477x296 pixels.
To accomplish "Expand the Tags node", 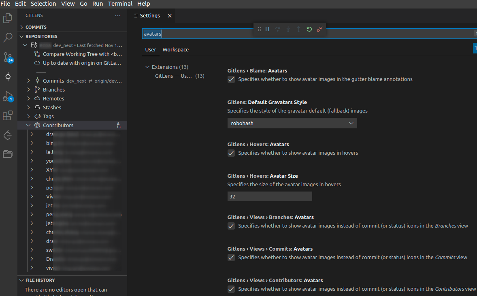I will (28, 116).
